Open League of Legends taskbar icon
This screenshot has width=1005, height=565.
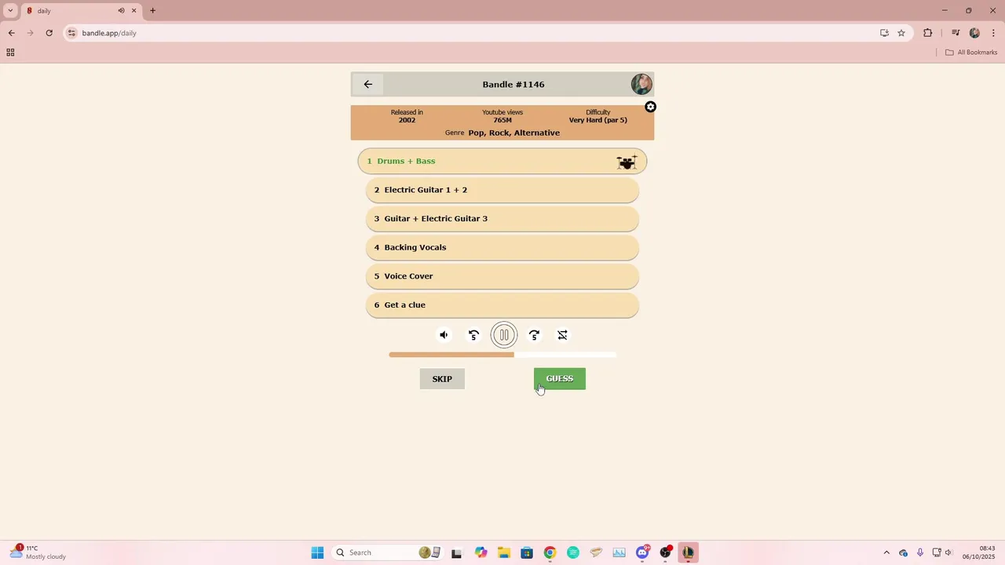click(689, 552)
